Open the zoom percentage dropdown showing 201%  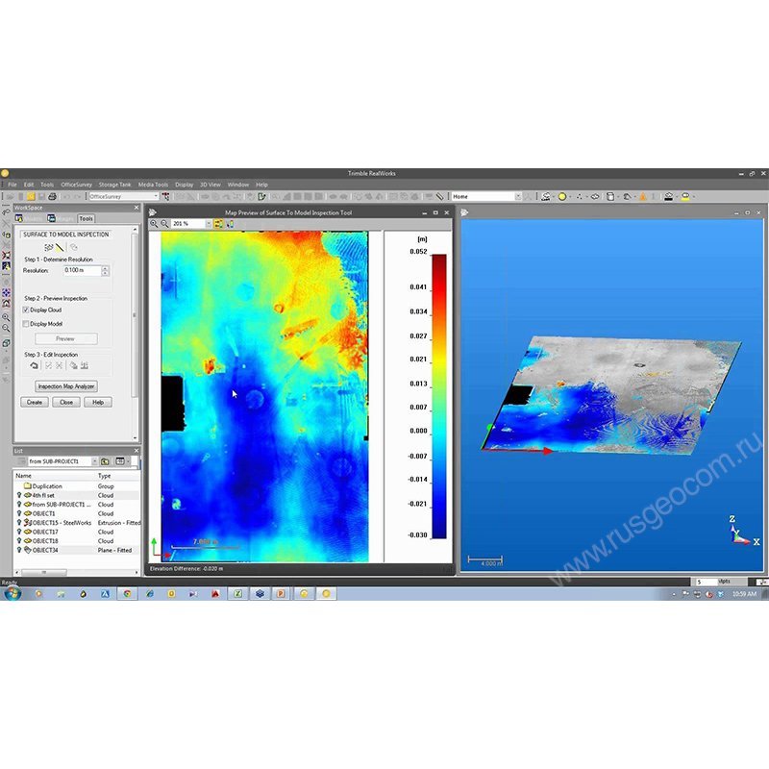pyautogui.click(x=210, y=222)
